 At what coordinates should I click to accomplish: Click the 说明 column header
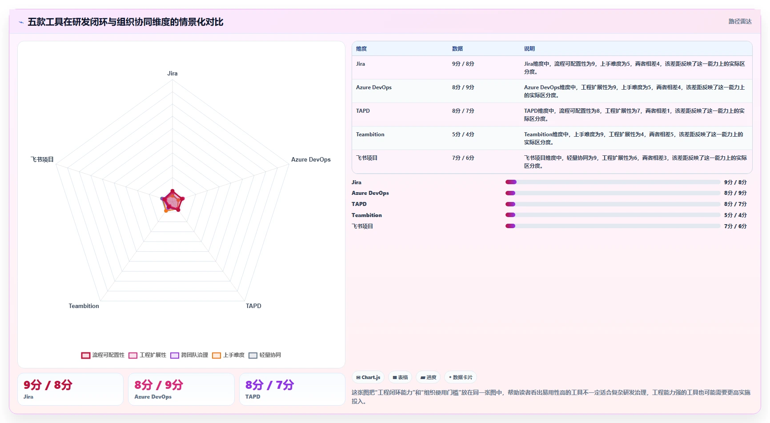[529, 49]
